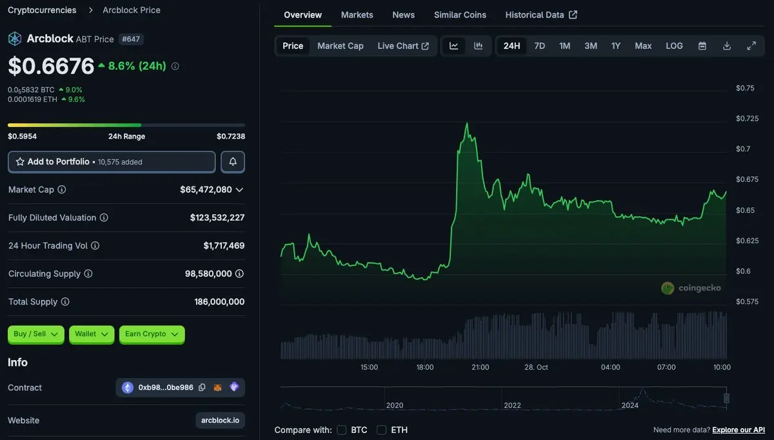Select the 3M time range
Viewport: 774px width, 440px height.
pyautogui.click(x=591, y=46)
